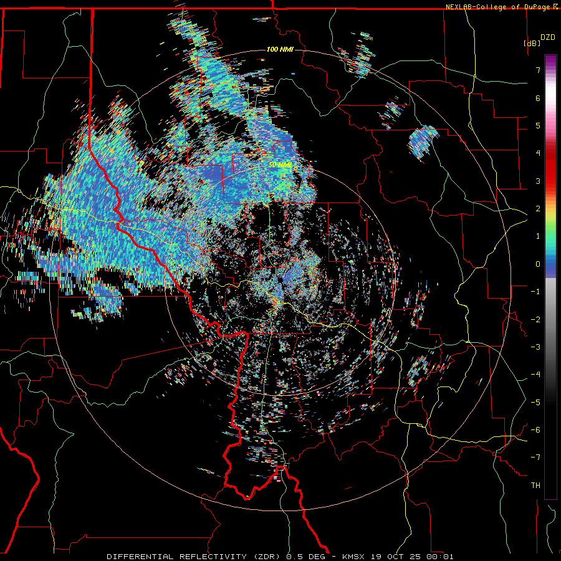
Task: Click the 7 value on the scale
Action: click(538, 70)
